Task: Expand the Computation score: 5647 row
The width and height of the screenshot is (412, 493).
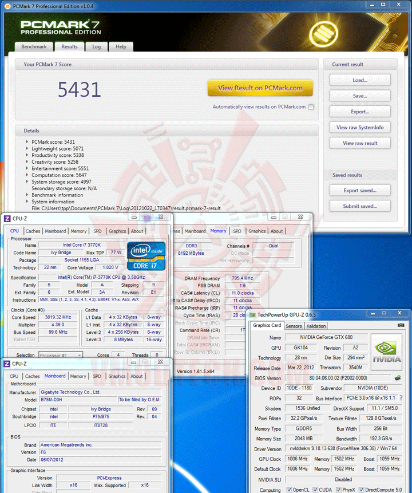Action: click(27, 175)
